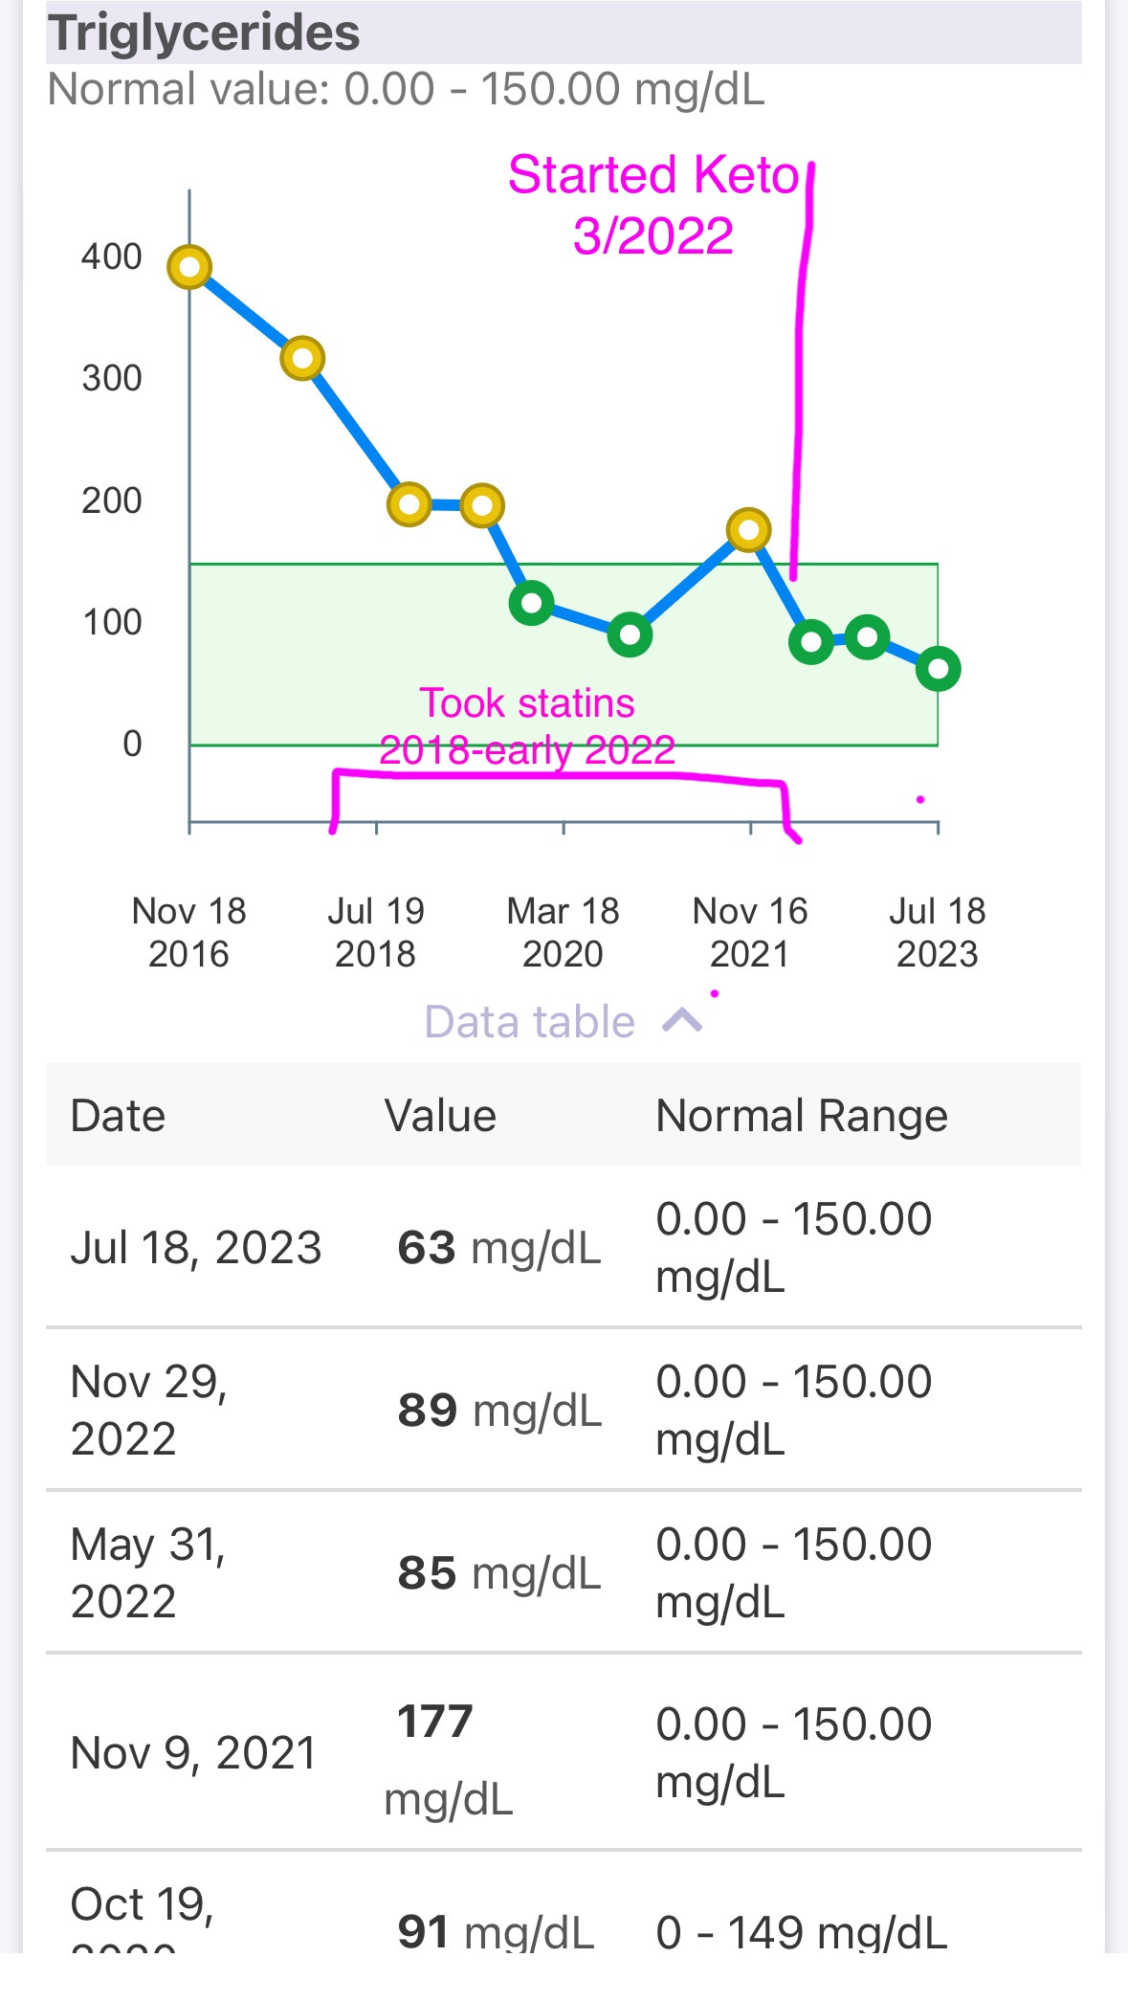Screen dimensions: 1128x2002
Task: Tap the 'Data table' link text
Action: (529, 1022)
